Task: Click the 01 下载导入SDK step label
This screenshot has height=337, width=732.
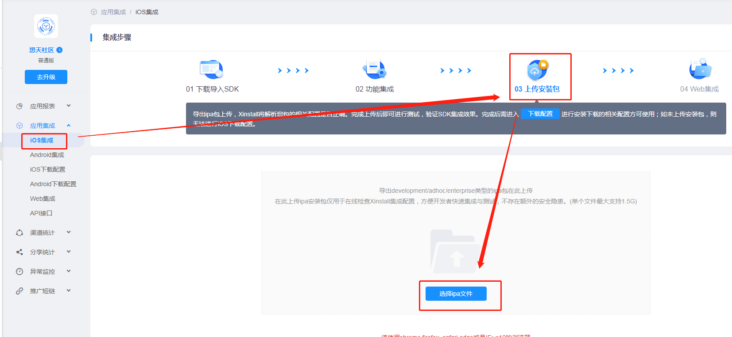Action: [213, 89]
